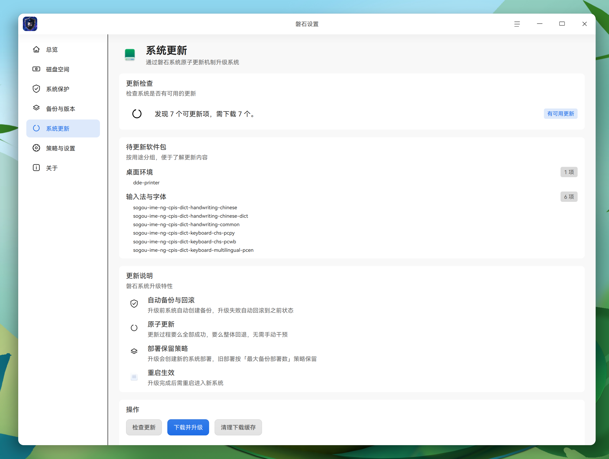Go to 磁盘空间 in sidebar
Viewport: 609px width, 459px height.
point(63,69)
